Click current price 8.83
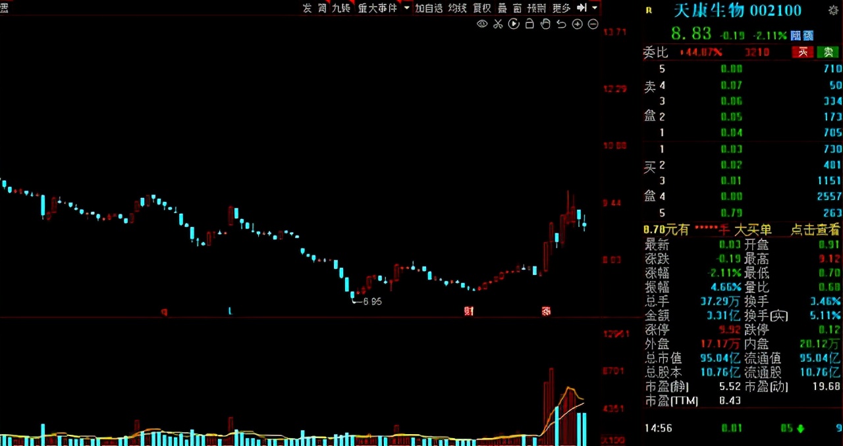 pyautogui.click(x=692, y=34)
